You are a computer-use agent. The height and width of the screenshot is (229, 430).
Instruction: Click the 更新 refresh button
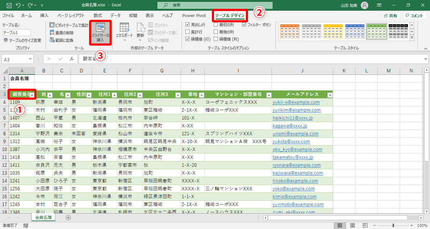[140, 32]
